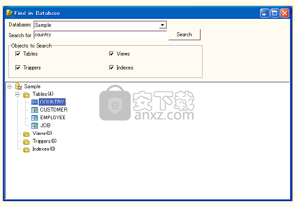Select the Triggers(0) node
Image resolution: width=295 pixels, height=207 pixels.
tap(44, 141)
